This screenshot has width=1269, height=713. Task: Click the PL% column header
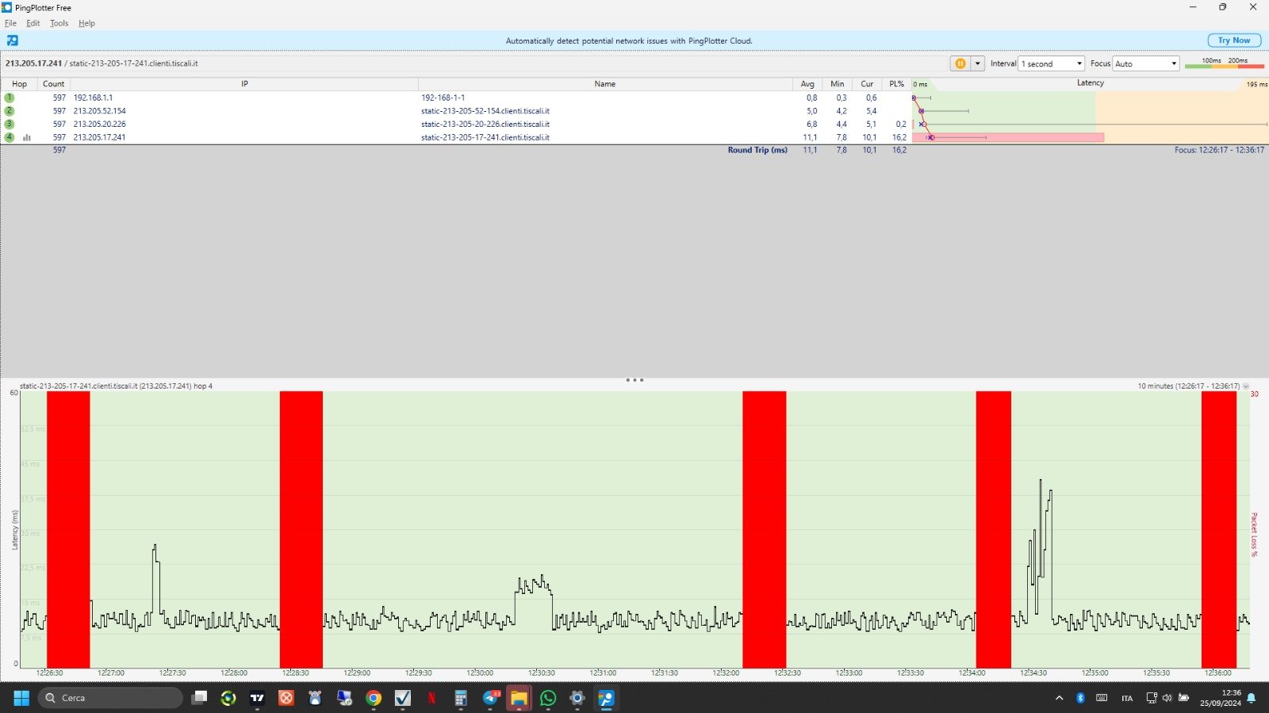click(896, 84)
